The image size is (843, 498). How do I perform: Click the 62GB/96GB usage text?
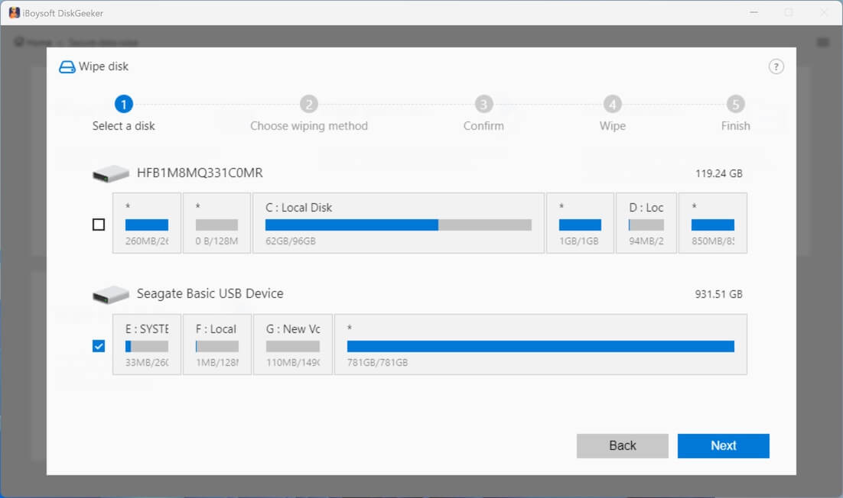(x=291, y=241)
